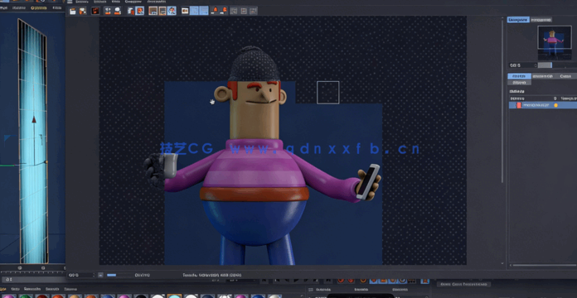Click the hamburger icon left of the File menu
This screenshot has width=577, height=298.
(x=70, y=2)
